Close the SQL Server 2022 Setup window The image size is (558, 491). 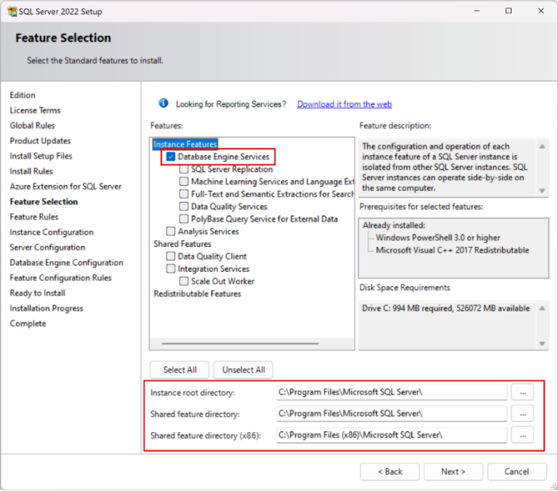coord(541,11)
